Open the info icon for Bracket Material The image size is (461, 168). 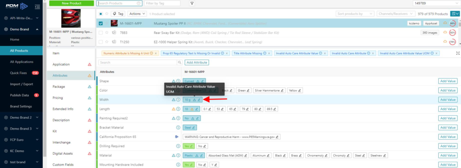tap(178, 128)
